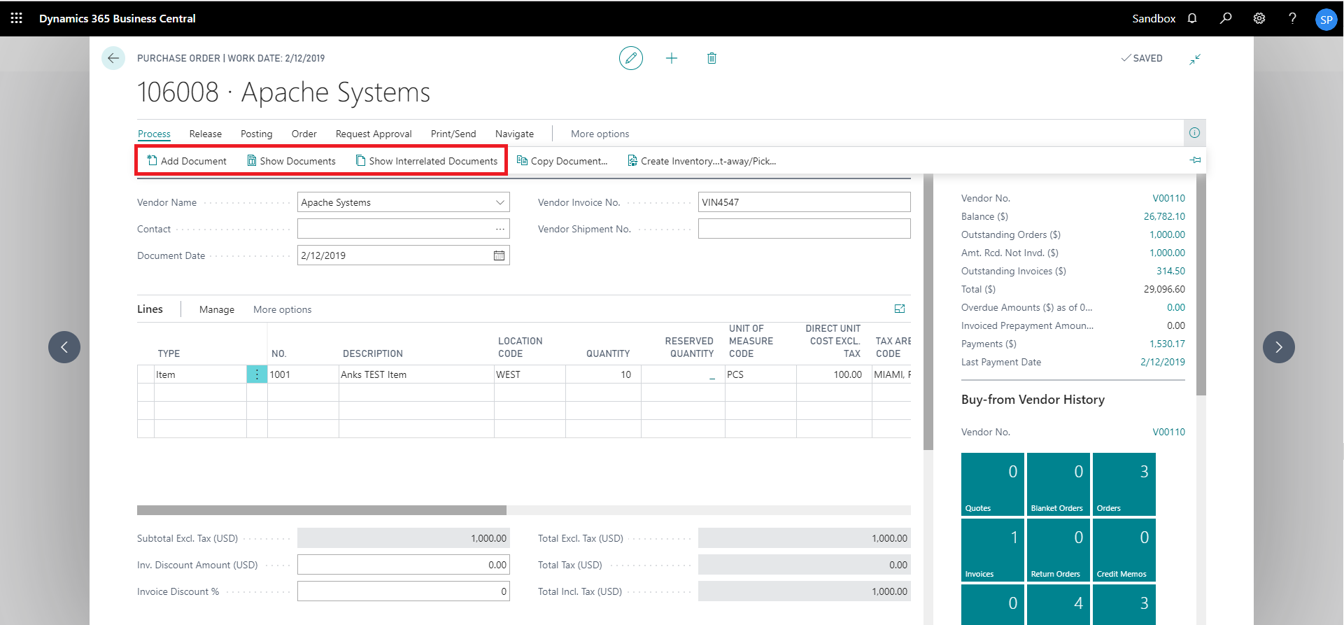Open the settings gear icon
Image resolution: width=1344 pixels, height=625 pixels.
(1259, 18)
